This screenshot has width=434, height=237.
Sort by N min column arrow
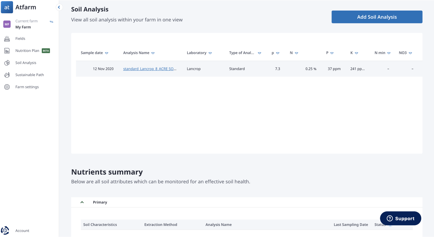[x=389, y=53]
